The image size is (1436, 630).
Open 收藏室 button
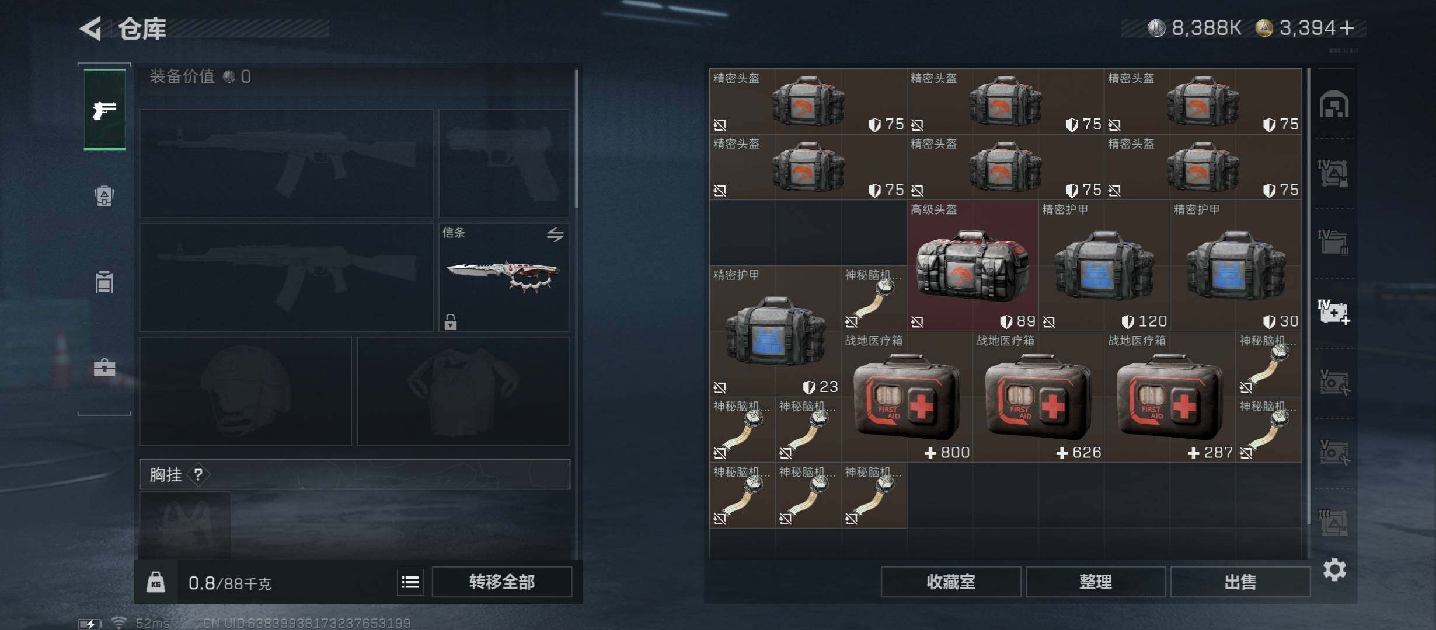(951, 582)
